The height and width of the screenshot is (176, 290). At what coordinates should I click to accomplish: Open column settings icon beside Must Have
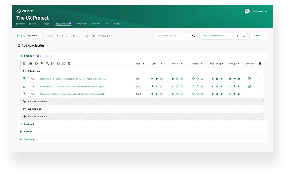[x=260, y=64]
